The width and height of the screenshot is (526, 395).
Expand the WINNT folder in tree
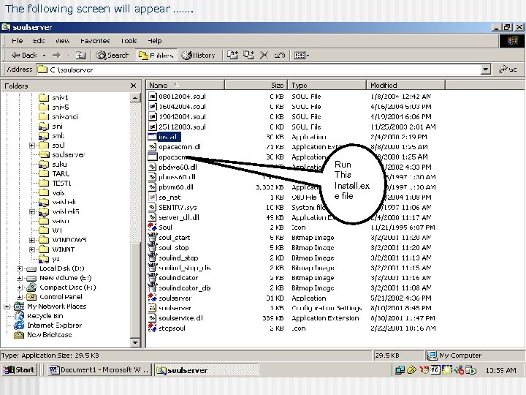(x=32, y=249)
